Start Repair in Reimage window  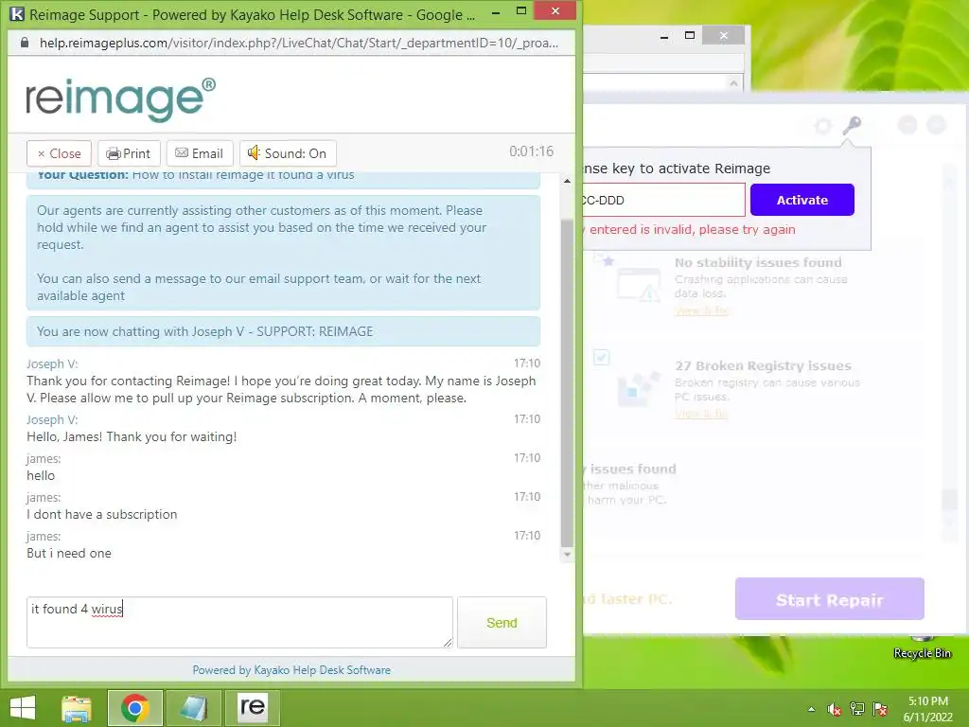click(x=829, y=599)
